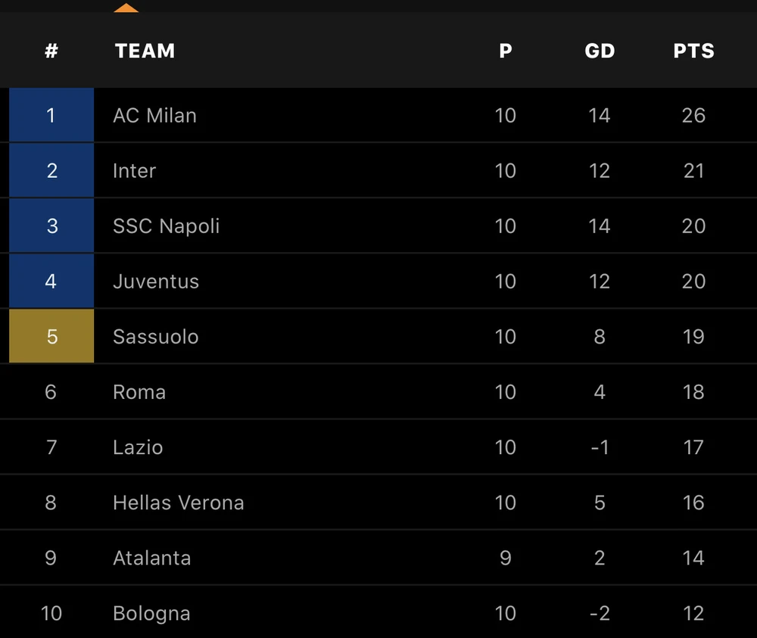757x638 pixels.
Task: Click the gold position 5 badge
Action: [x=51, y=336]
